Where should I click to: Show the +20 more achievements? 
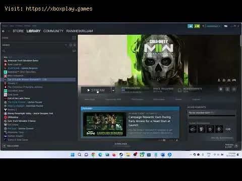click(228, 129)
